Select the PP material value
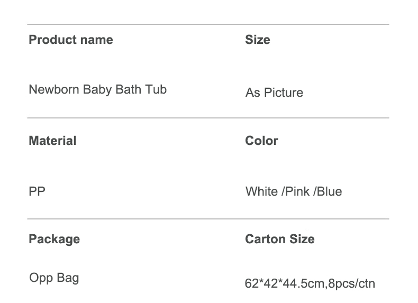This screenshot has height=303, width=418. (37, 191)
